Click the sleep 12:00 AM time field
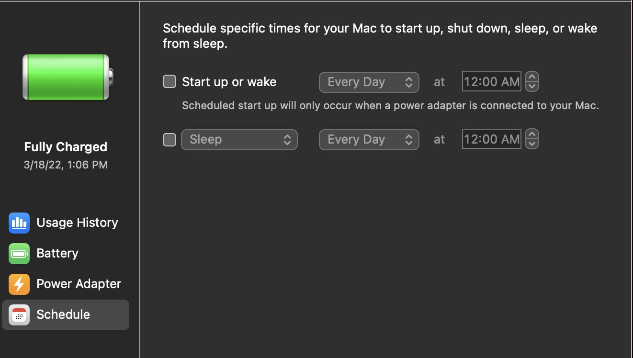633x358 pixels. [491, 140]
